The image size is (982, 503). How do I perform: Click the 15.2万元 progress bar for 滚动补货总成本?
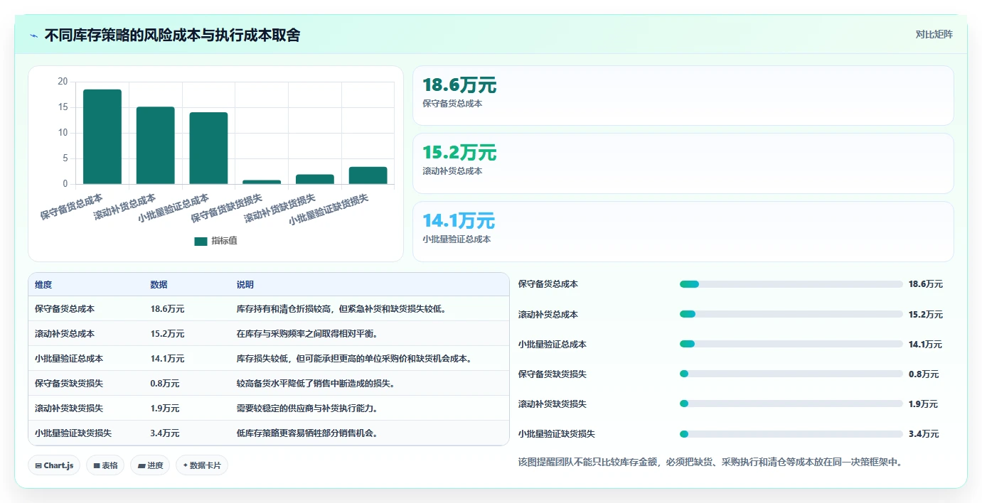pos(791,314)
